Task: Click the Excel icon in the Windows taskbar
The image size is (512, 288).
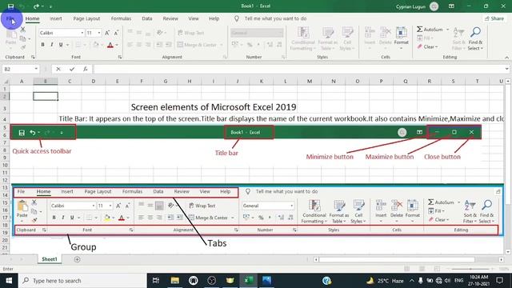Action: click(x=249, y=281)
